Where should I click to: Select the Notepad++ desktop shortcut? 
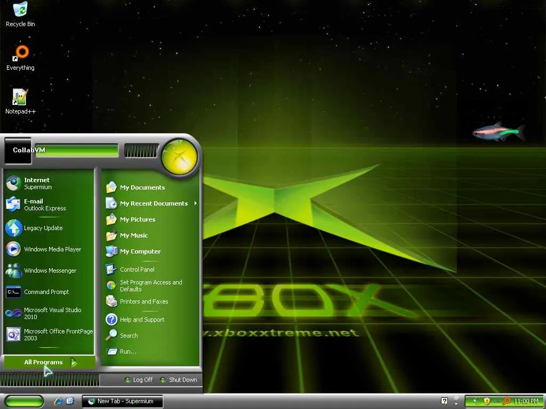click(x=20, y=102)
